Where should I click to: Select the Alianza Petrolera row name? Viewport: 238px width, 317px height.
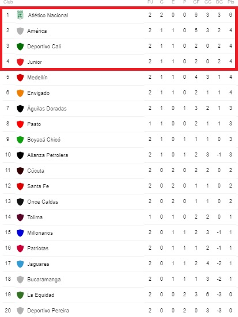[x=48, y=155]
